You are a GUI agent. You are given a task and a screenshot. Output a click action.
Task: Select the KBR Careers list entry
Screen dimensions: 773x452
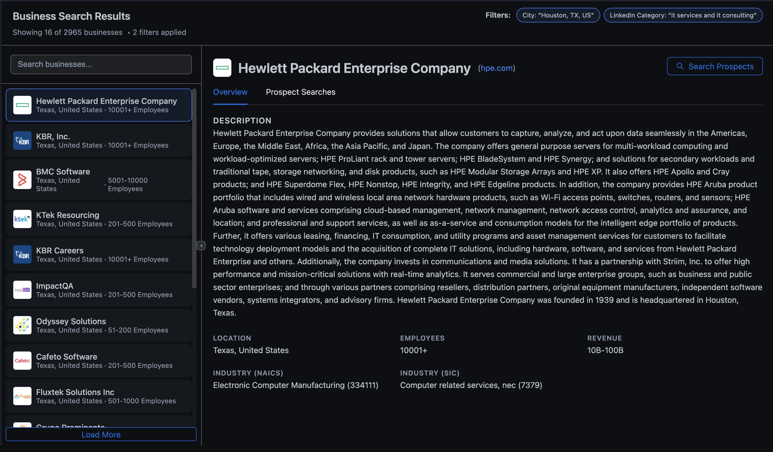(99, 254)
